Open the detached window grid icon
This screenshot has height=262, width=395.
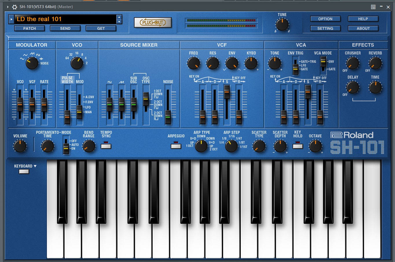pos(373,7)
